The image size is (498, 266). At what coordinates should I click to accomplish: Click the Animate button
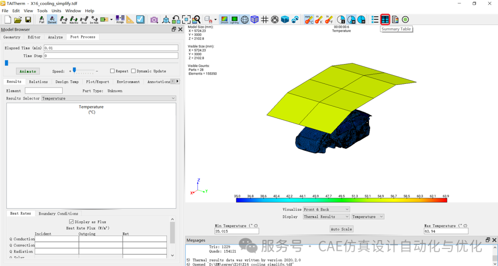tap(28, 71)
